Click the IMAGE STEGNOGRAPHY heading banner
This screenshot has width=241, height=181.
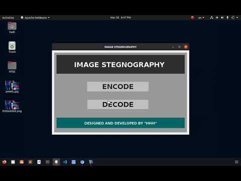point(120,64)
